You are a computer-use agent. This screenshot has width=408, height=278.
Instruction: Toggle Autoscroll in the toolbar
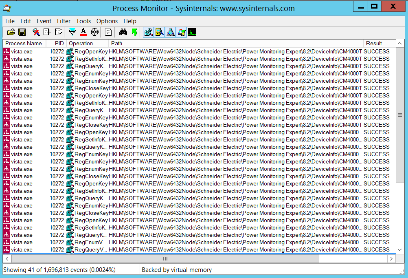click(47, 32)
